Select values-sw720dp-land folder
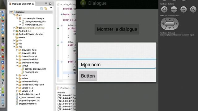The image size is (198, 111). tap(31, 84)
